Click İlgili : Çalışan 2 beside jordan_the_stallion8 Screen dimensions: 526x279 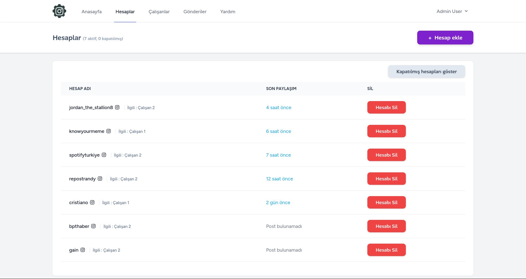pos(141,108)
